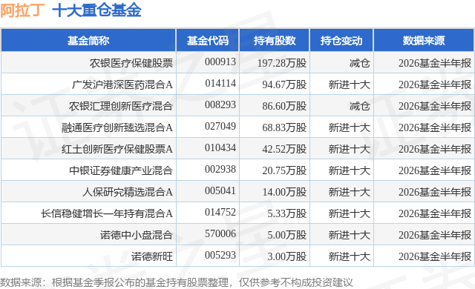This screenshot has width=475, height=289.
Task: Click fund code 000913
Action: [x=220, y=62]
